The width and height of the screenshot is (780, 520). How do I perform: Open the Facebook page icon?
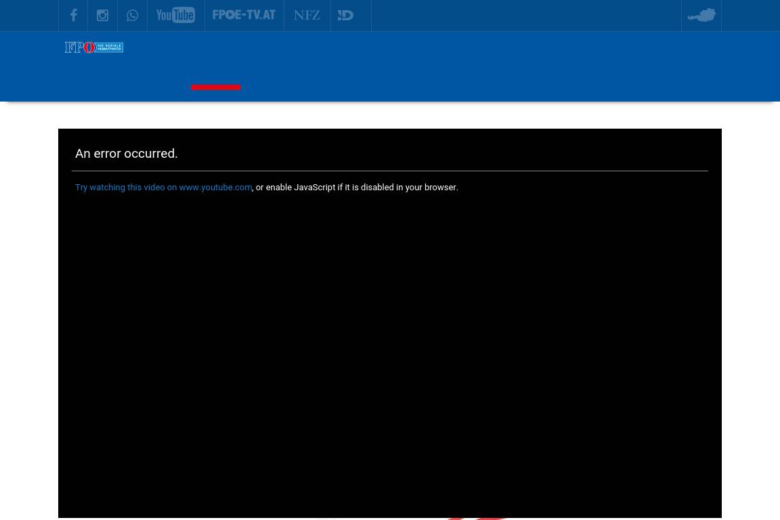click(x=73, y=15)
